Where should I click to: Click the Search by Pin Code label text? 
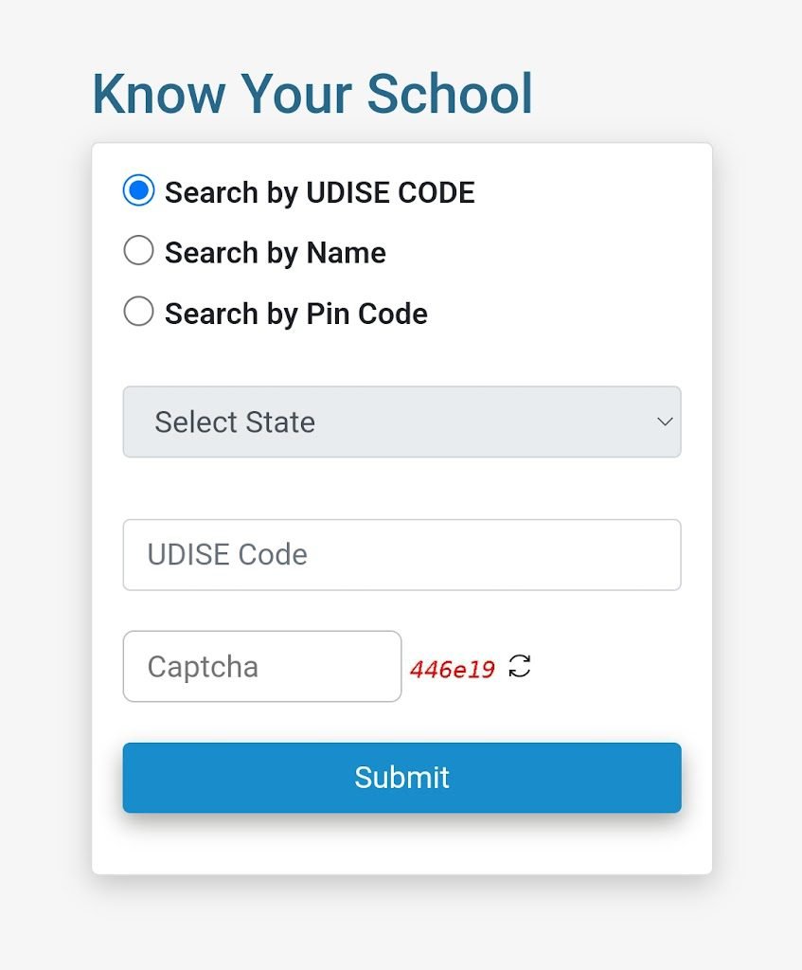[296, 313]
